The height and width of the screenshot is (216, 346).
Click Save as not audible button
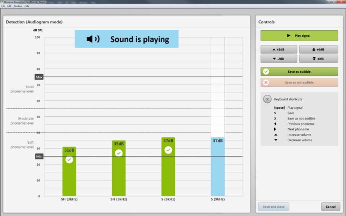point(299,82)
